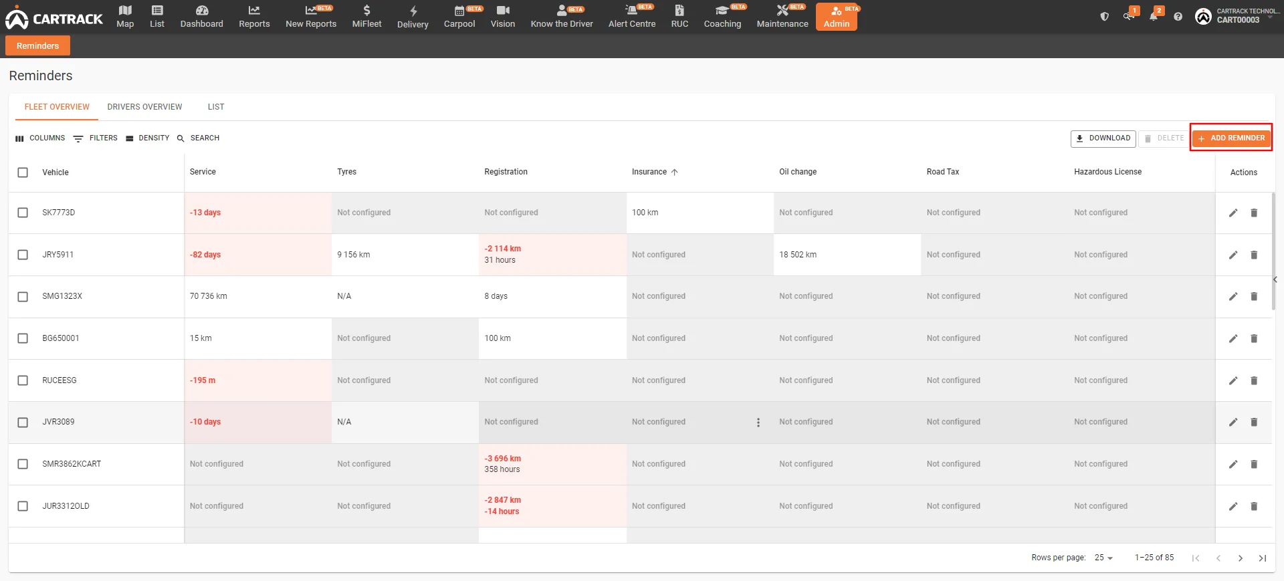Open the Map view
The image size is (1284, 581).
[x=125, y=17]
